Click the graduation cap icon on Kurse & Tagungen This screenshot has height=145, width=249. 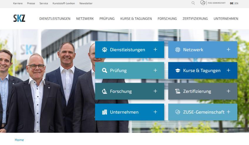(177, 70)
